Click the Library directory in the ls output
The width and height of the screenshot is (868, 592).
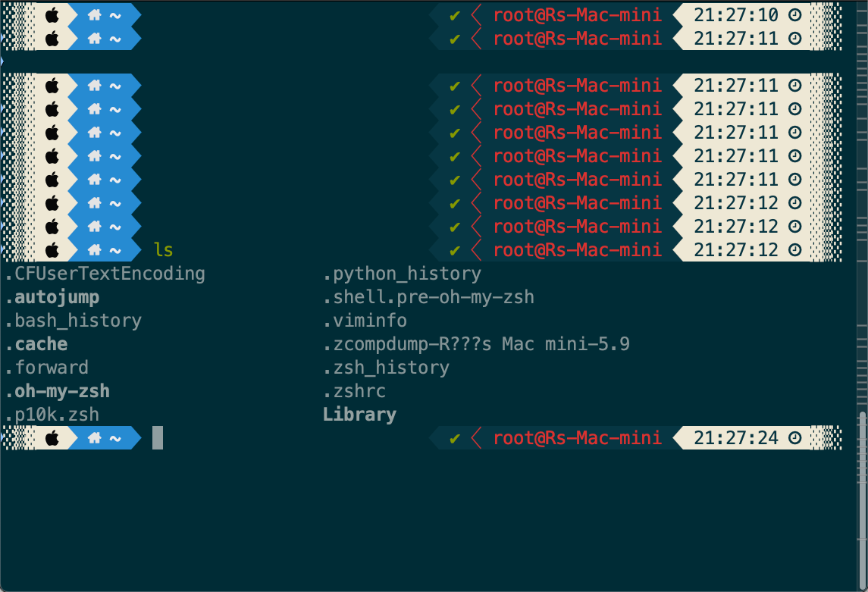tap(359, 415)
